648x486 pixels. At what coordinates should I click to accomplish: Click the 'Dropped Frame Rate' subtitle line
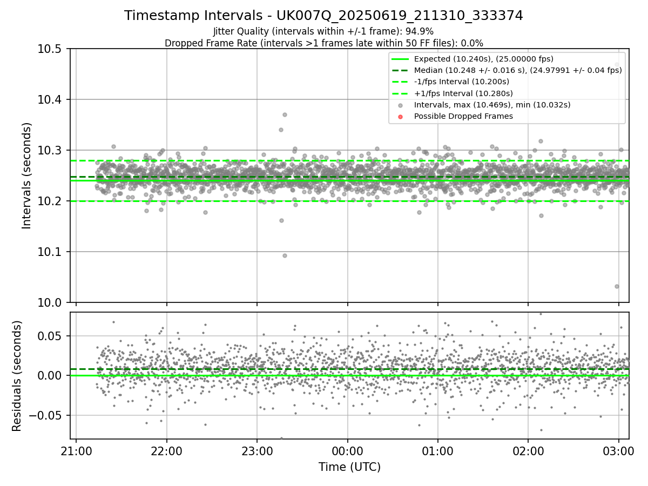pyautogui.click(x=323, y=43)
